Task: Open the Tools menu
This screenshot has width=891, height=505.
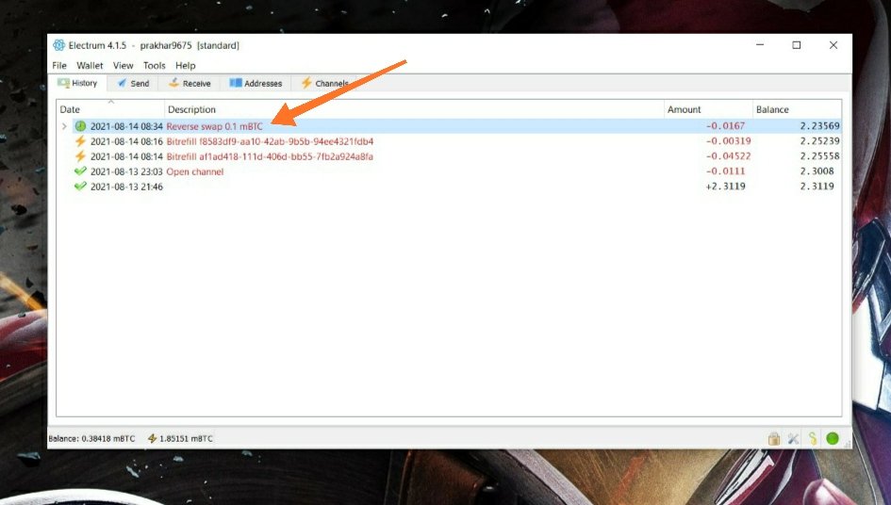Action: [x=154, y=65]
